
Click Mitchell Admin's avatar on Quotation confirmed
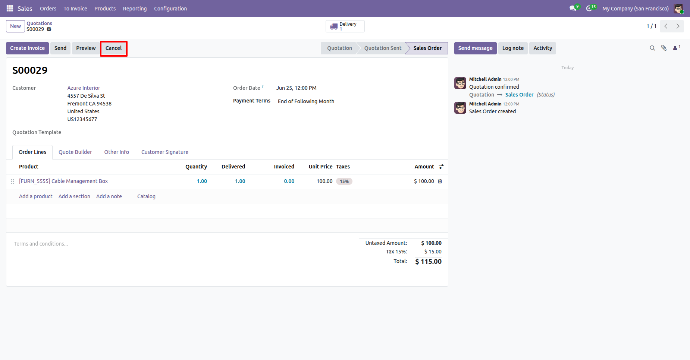(x=460, y=83)
